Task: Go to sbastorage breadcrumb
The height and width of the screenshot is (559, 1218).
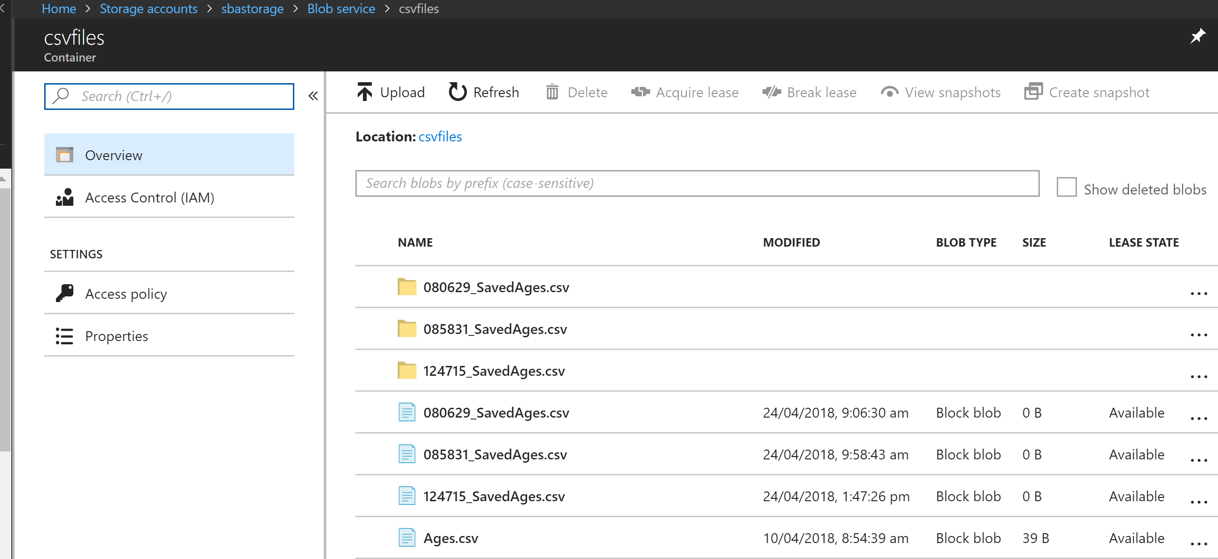Action: 252,8
